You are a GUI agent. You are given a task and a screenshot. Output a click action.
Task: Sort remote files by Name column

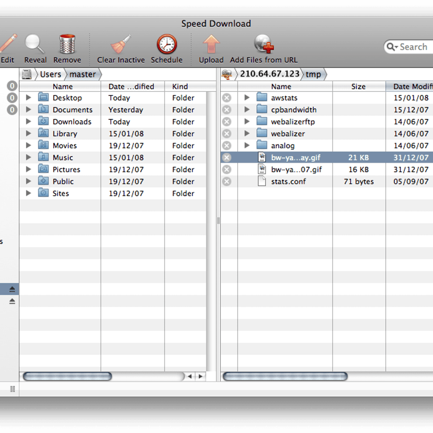(285, 86)
